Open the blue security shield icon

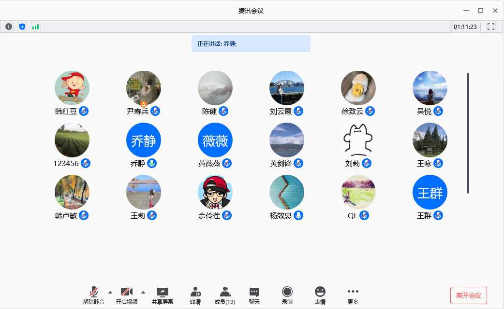(x=22, y=27)
